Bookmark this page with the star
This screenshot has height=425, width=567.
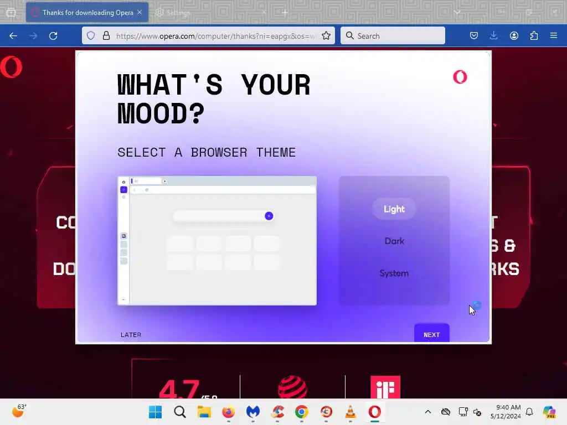pyautogui.click(x=326, y=35)
